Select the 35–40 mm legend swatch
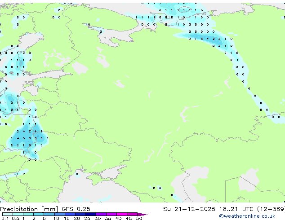 coord(111,214)
